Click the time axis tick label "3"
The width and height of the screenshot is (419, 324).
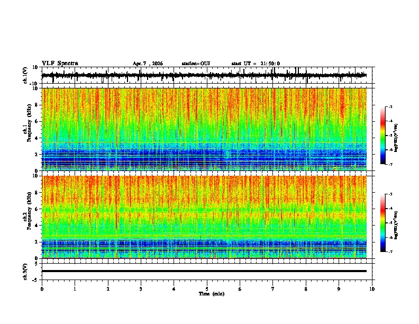pos(141,289)
